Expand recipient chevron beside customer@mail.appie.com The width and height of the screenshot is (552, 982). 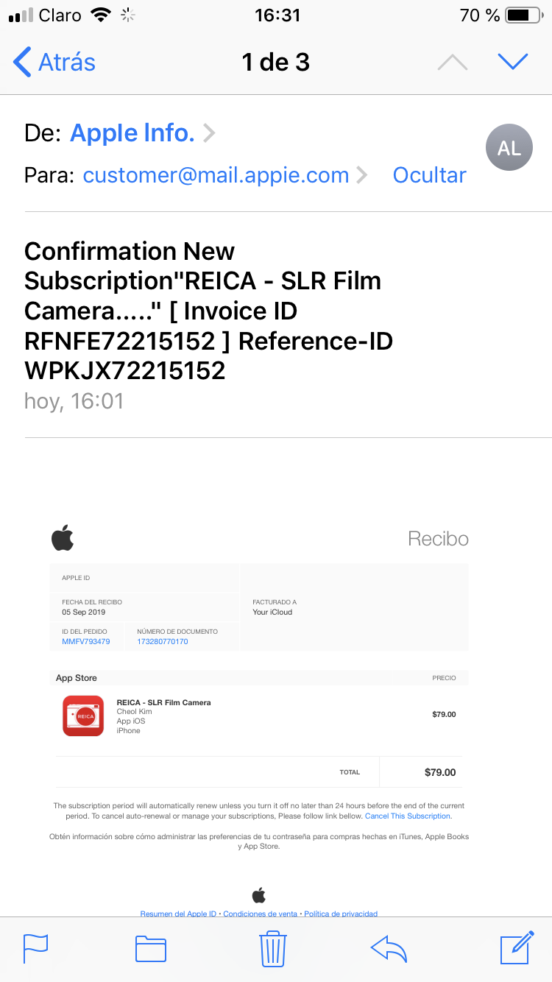point(361,175)
